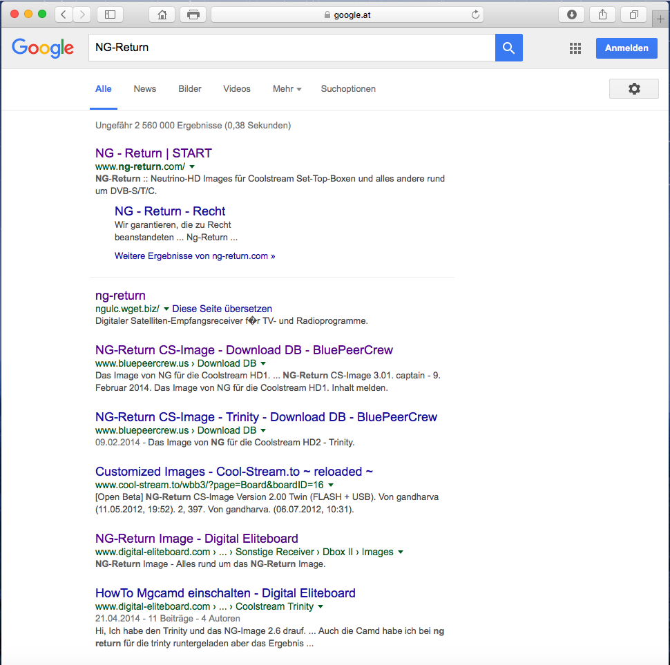
Task: Open the Share menu in toolbar
Action: (602, 15)
